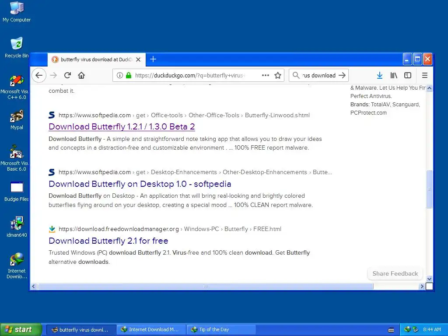This screenshot has height=336, width=448.
Task: Toggle the sidebar view icon
Action: [408, 75]
